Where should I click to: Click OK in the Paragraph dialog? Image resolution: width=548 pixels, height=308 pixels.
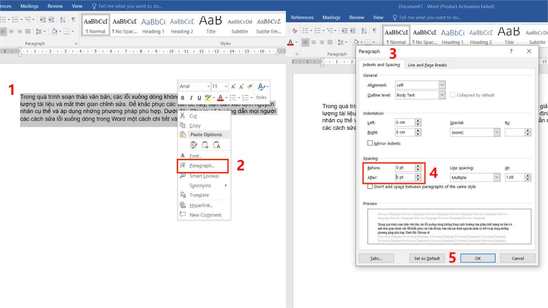(x=478, y=258)
